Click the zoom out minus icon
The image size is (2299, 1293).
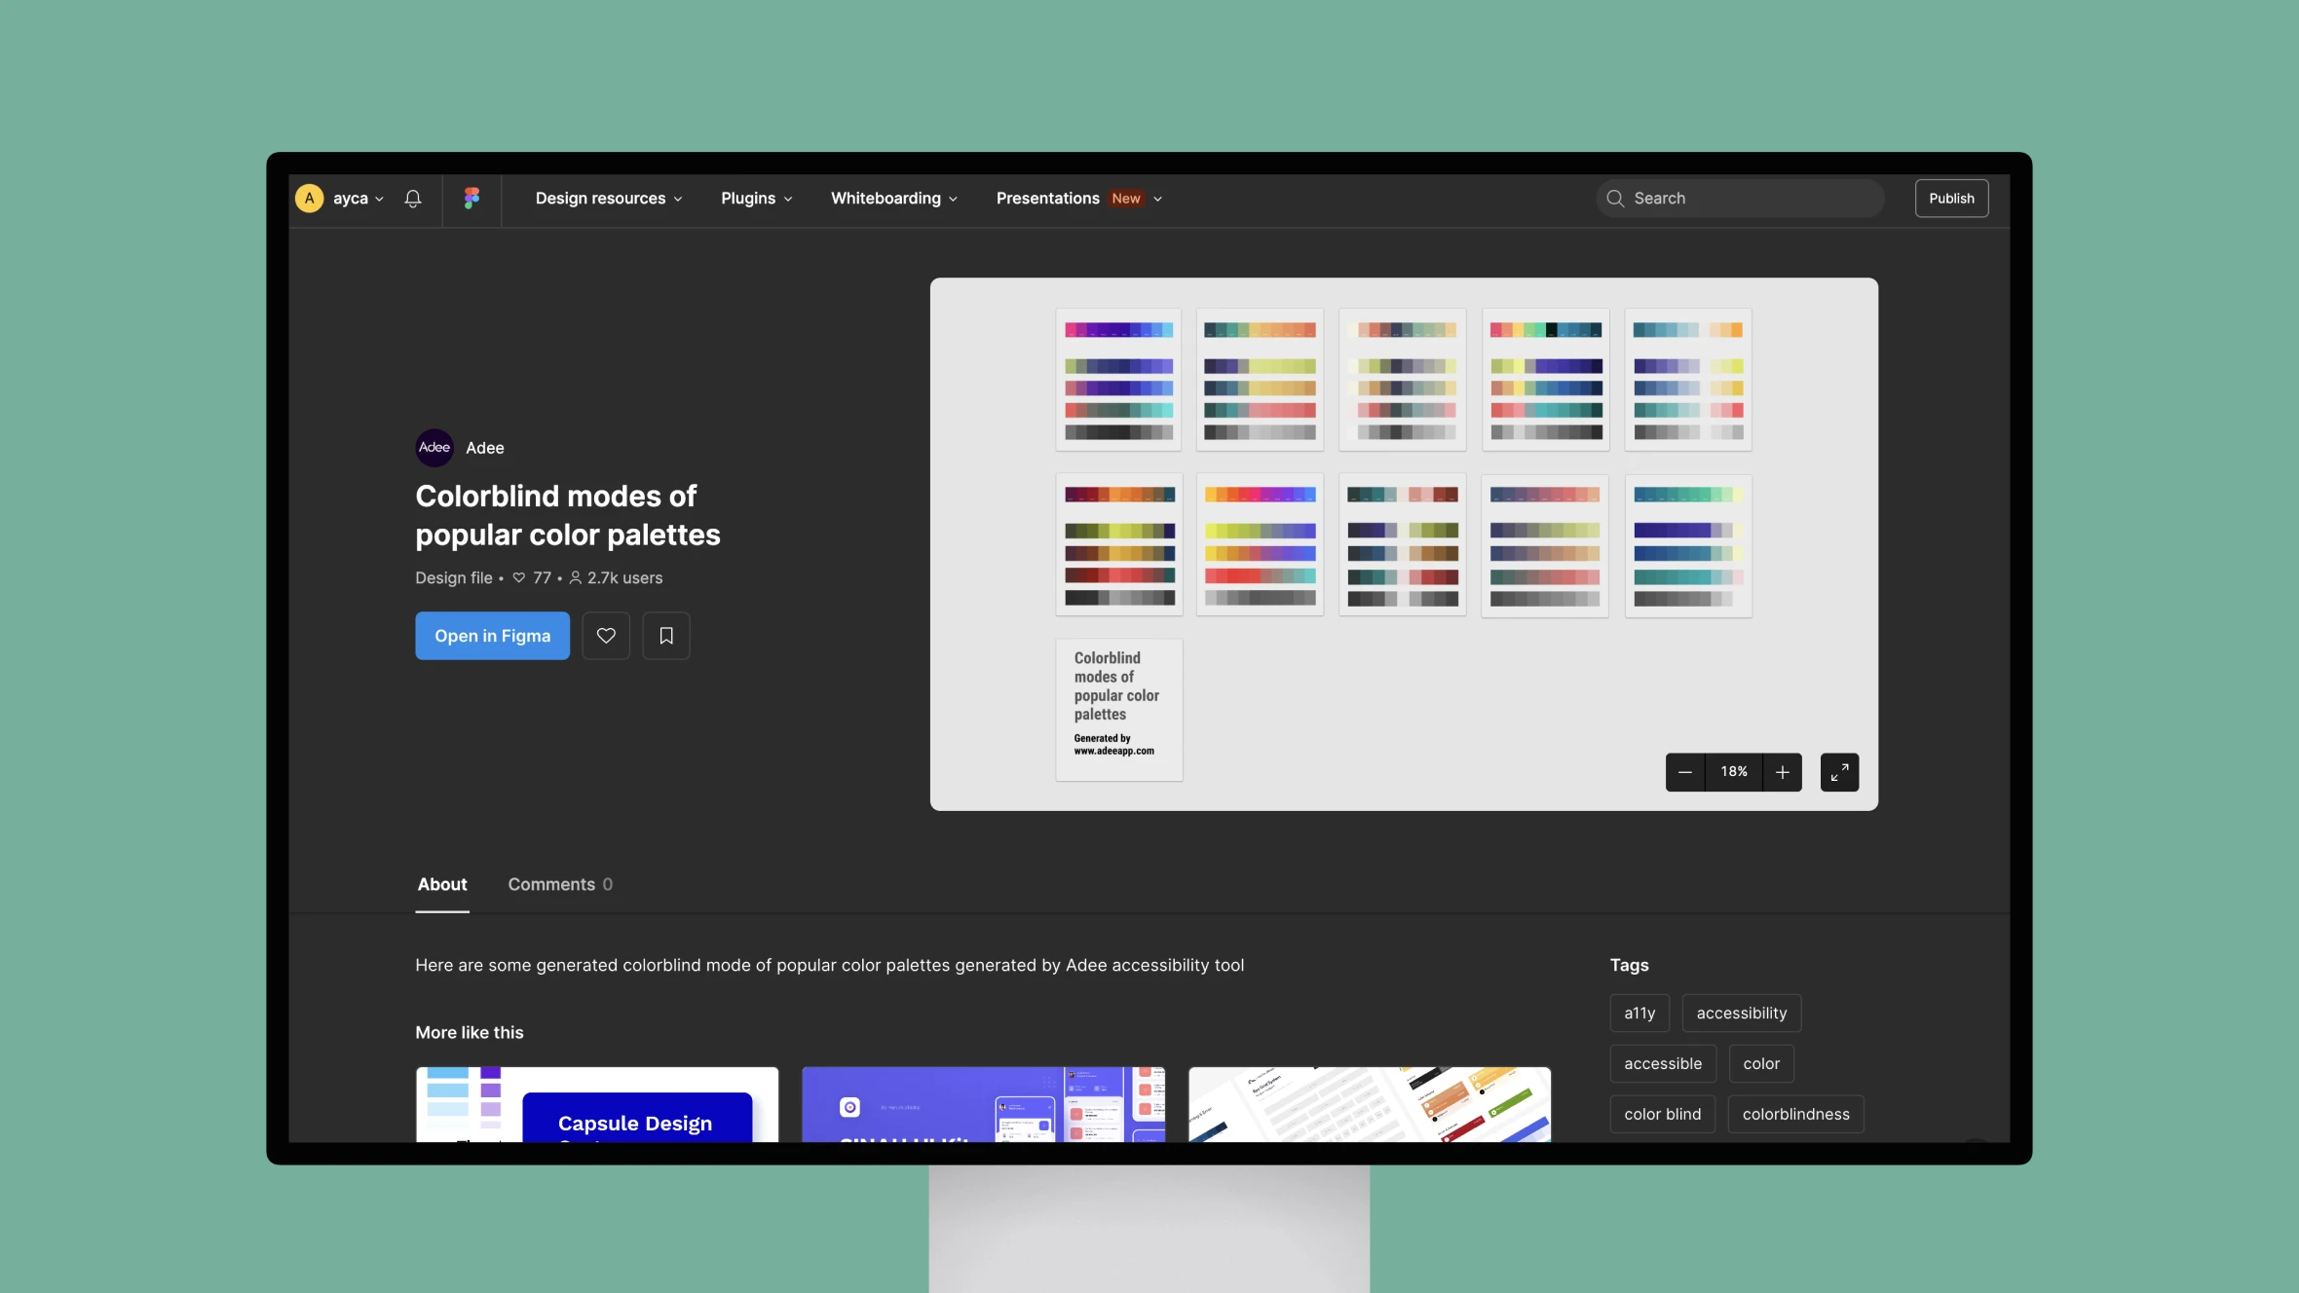pyautogui.click(x=1684, y=772)
